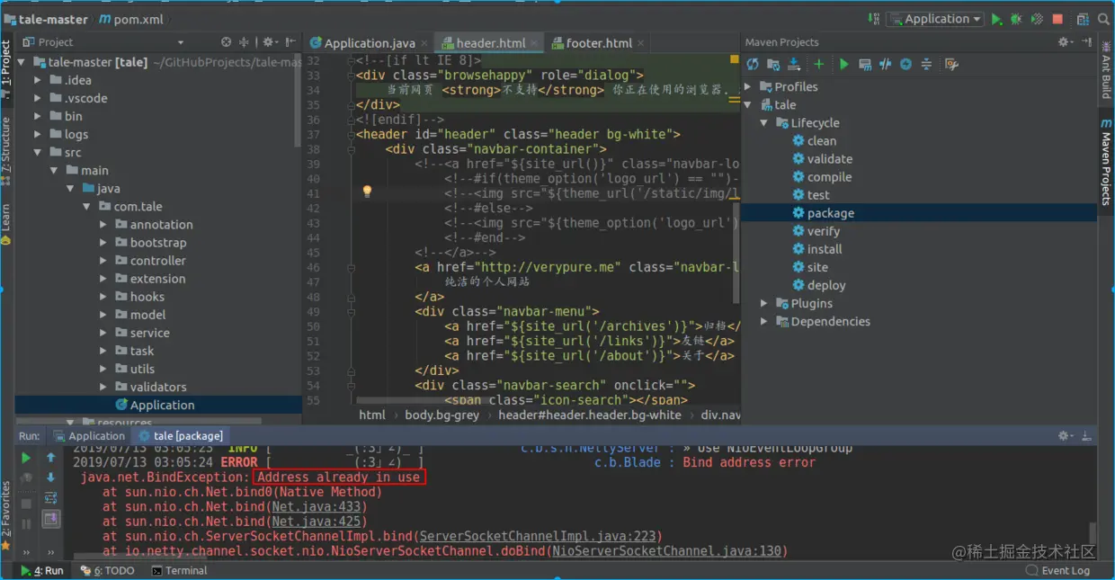Open Maven Projects panel gear menu
The image size is (1115, 580).
coord(1066,42)
